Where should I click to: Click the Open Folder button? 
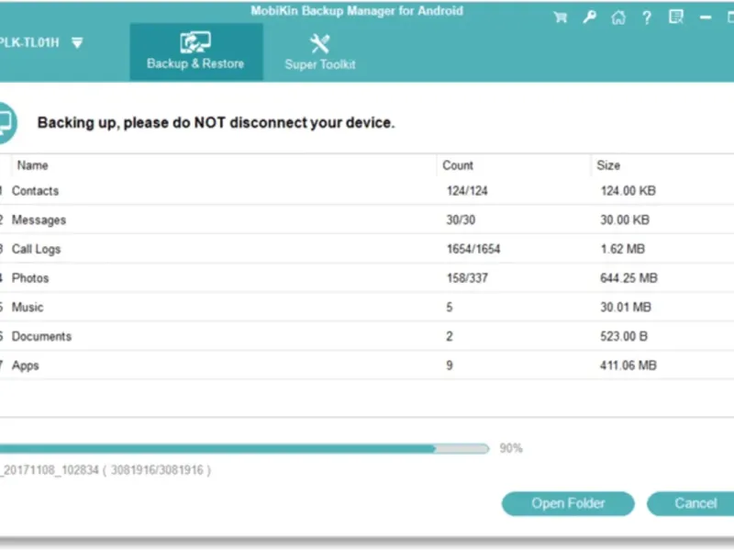coord(568,503)
